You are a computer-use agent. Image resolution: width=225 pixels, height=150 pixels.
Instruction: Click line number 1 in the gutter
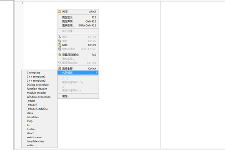tap(22, 3)
